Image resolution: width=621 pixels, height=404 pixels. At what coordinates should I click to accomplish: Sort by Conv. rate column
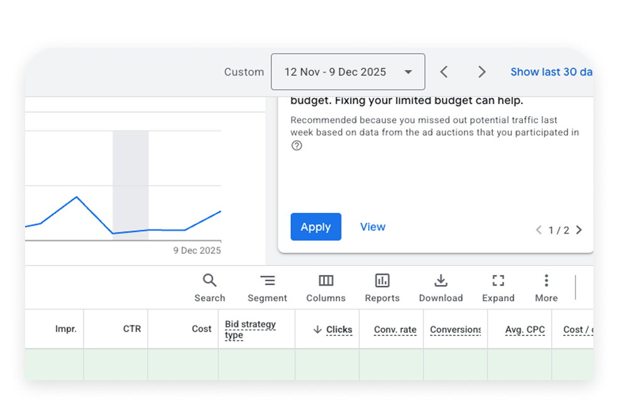395,330
